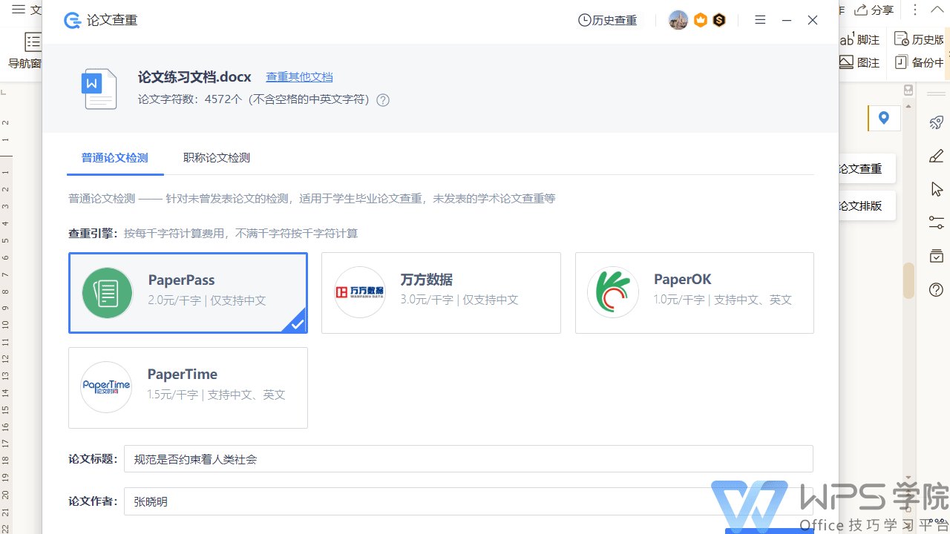
Task: Click the PaperTime logo image
Action: click(106, 387)
